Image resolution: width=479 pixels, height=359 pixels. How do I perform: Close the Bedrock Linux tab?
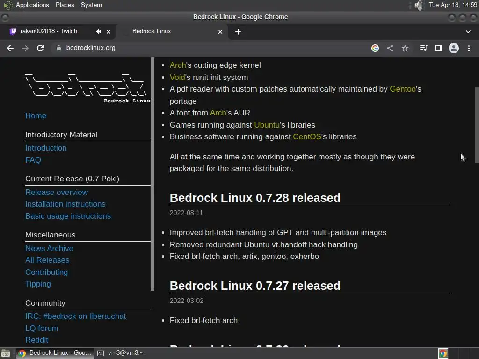[220, 31]
